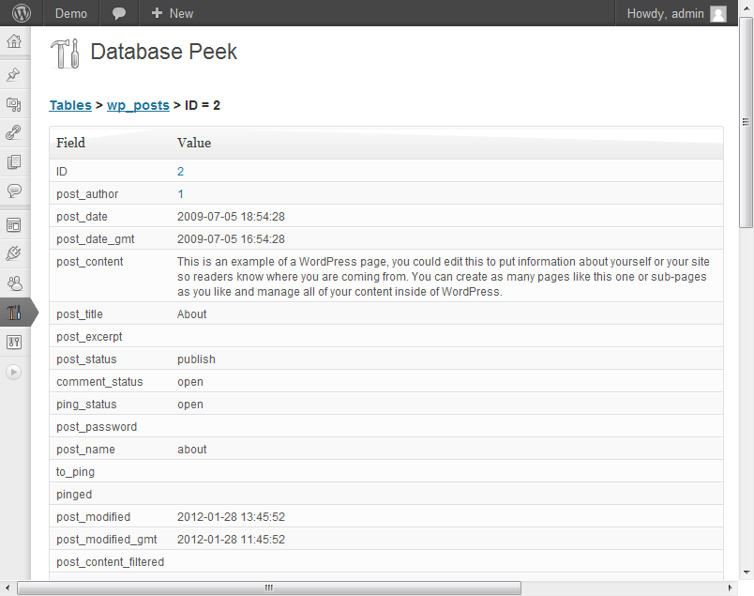The height and width of the screenshot is (596, 754).
Task: Click the horizontal scrollbar thumb
Action: (x=269, y=588)
